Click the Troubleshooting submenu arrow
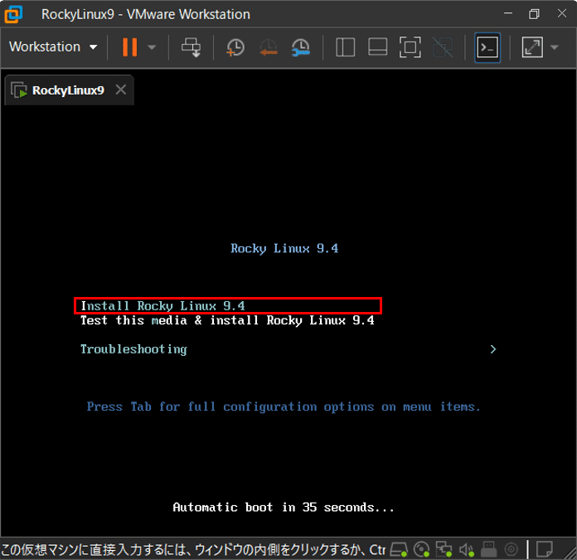 click(493, 349)
